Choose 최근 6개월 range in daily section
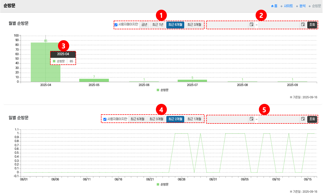The height and width of the screenshot is (195, 323). 137,119
